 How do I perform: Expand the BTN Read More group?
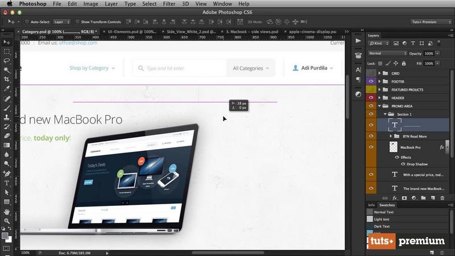point(391,136)
